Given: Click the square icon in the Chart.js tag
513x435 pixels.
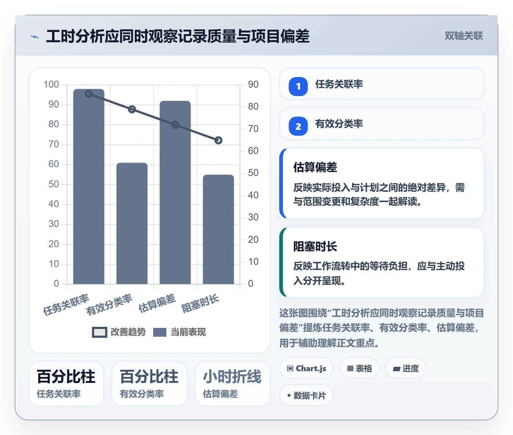Looking at the screenshot, I should 290,368.
